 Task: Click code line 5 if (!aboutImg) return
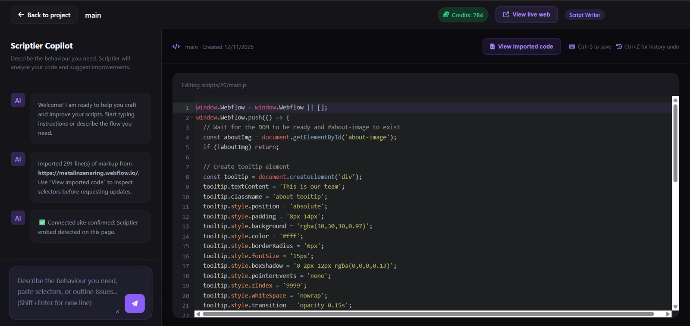pos(241,147)
